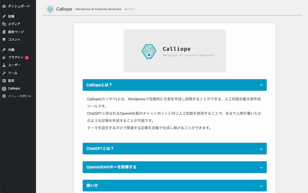Click the down chevron on ChatGPTとは？
This screenshot has width=308, height=193.
[x=261, y=149]
